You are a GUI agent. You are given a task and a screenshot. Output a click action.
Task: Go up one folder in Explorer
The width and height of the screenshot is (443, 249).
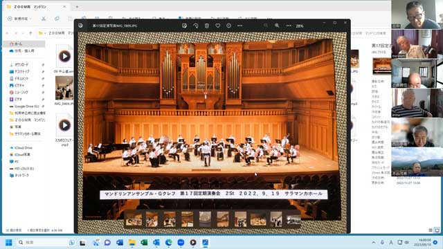30,33
